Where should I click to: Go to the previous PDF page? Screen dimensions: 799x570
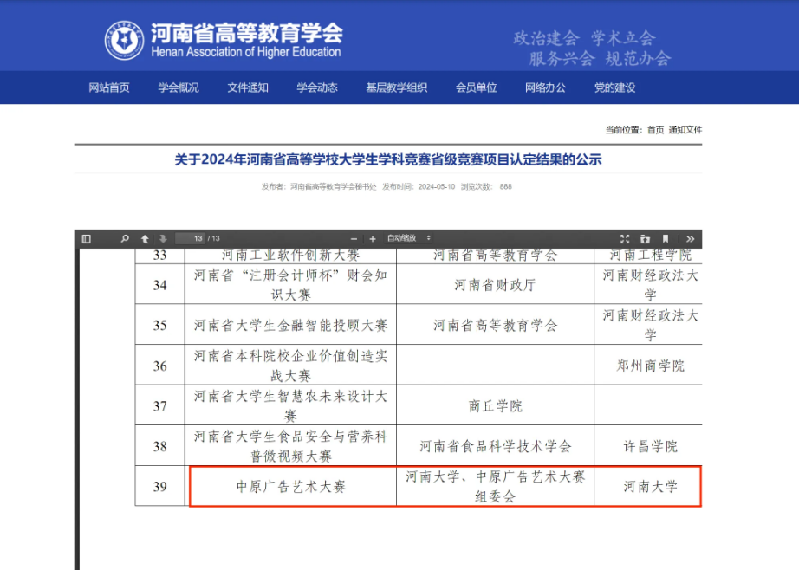[x=145, y=238]
